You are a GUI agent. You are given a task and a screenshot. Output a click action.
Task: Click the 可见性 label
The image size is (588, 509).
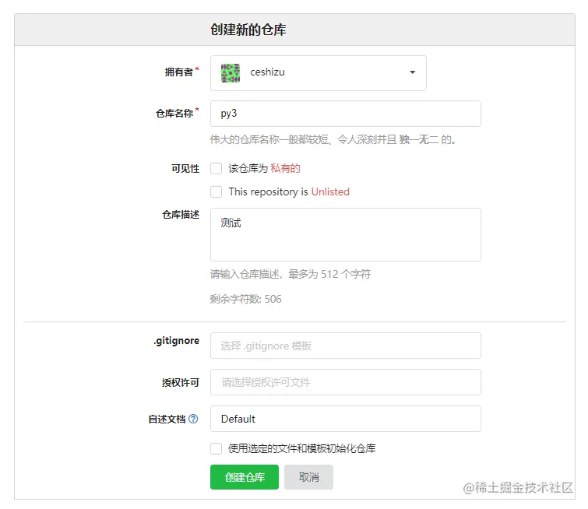coord(185,168)
